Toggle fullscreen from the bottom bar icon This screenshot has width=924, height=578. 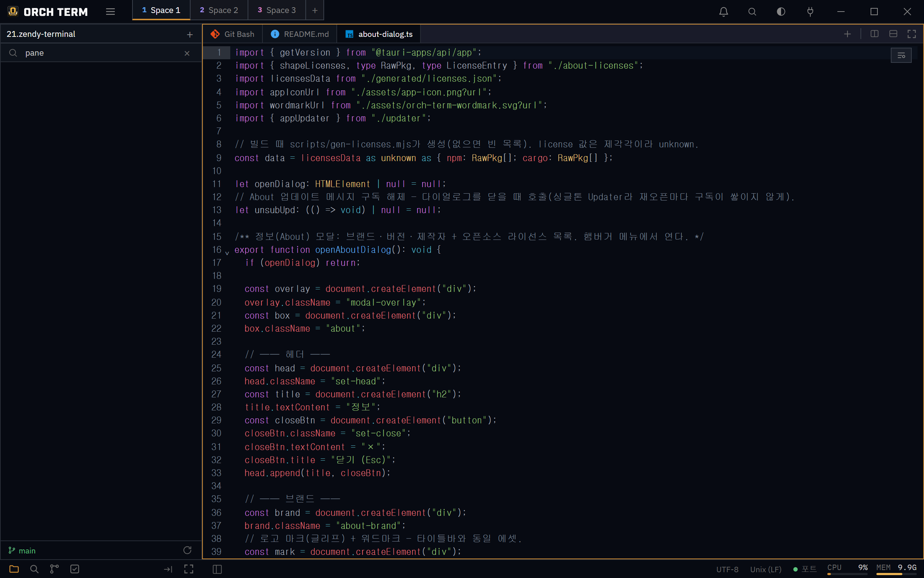pos(189,569)
